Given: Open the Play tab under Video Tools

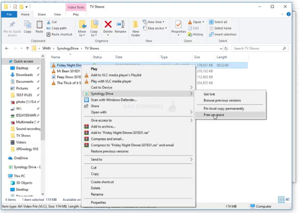Looking at the screenshot, I should point(76,14).
